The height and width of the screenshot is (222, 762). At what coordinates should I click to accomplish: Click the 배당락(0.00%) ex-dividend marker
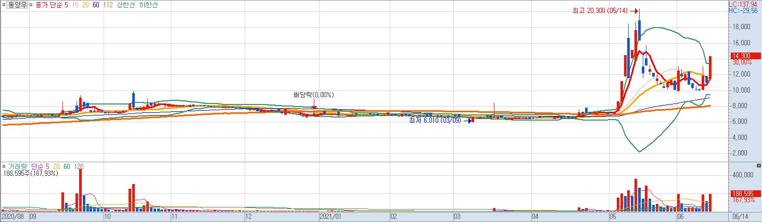313,95
